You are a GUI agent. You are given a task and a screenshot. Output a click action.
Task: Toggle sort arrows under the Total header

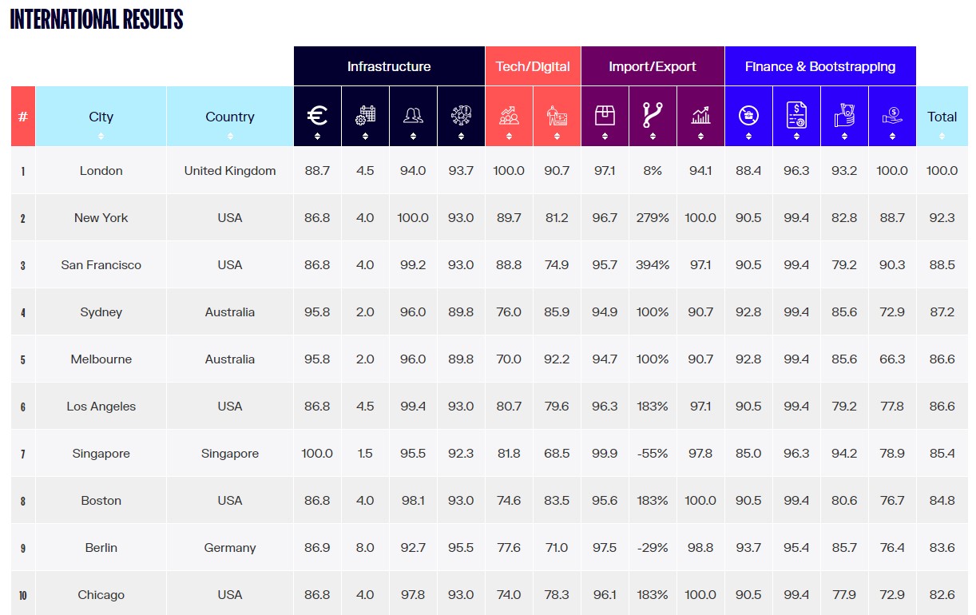click(942, 137)
